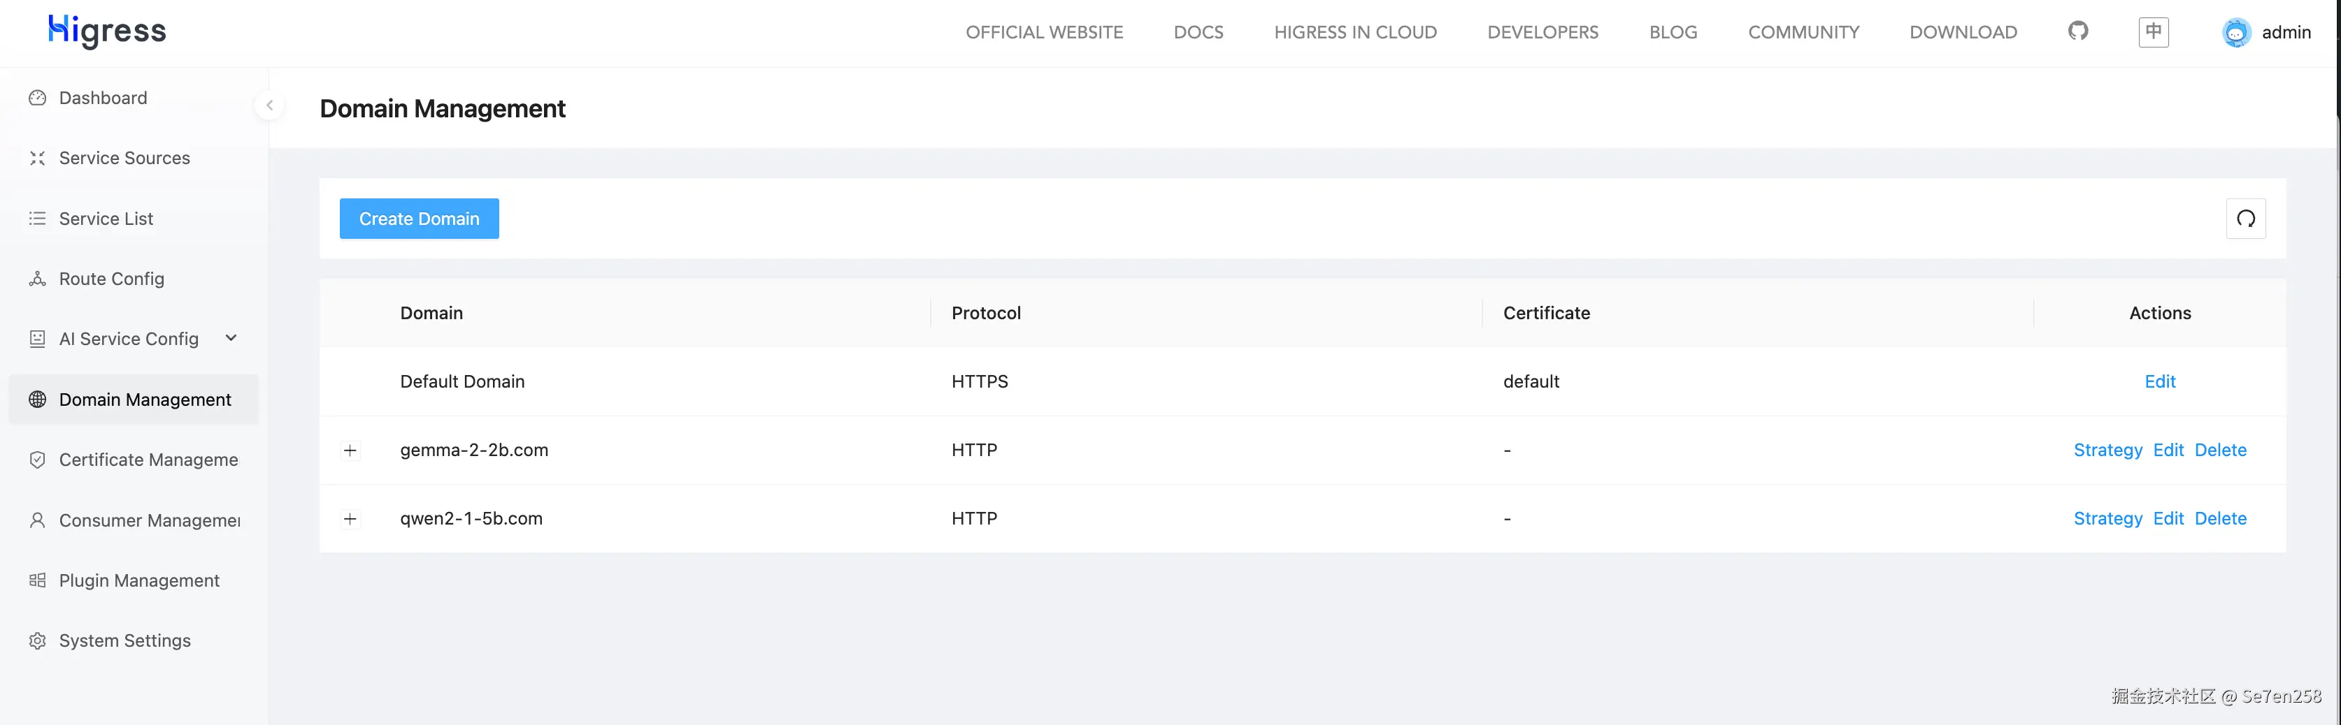Viewport: 2341px width, 725px height.
Task: Open the DOCS navigation item
Action: click(1198, 33)
